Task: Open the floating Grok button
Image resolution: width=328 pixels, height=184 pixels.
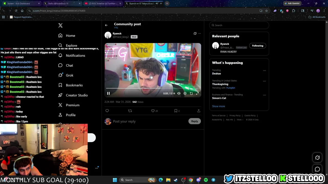Action: (x=317, y=158)
